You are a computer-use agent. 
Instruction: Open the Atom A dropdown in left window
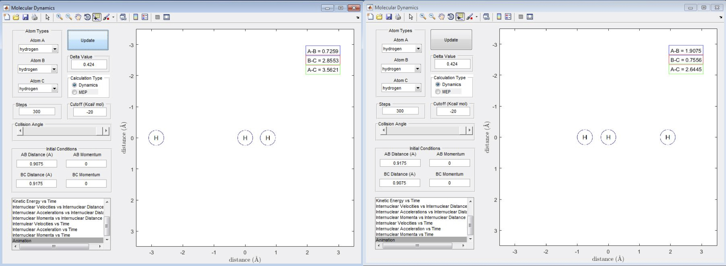pyautogui.click(x=55, y=49)
